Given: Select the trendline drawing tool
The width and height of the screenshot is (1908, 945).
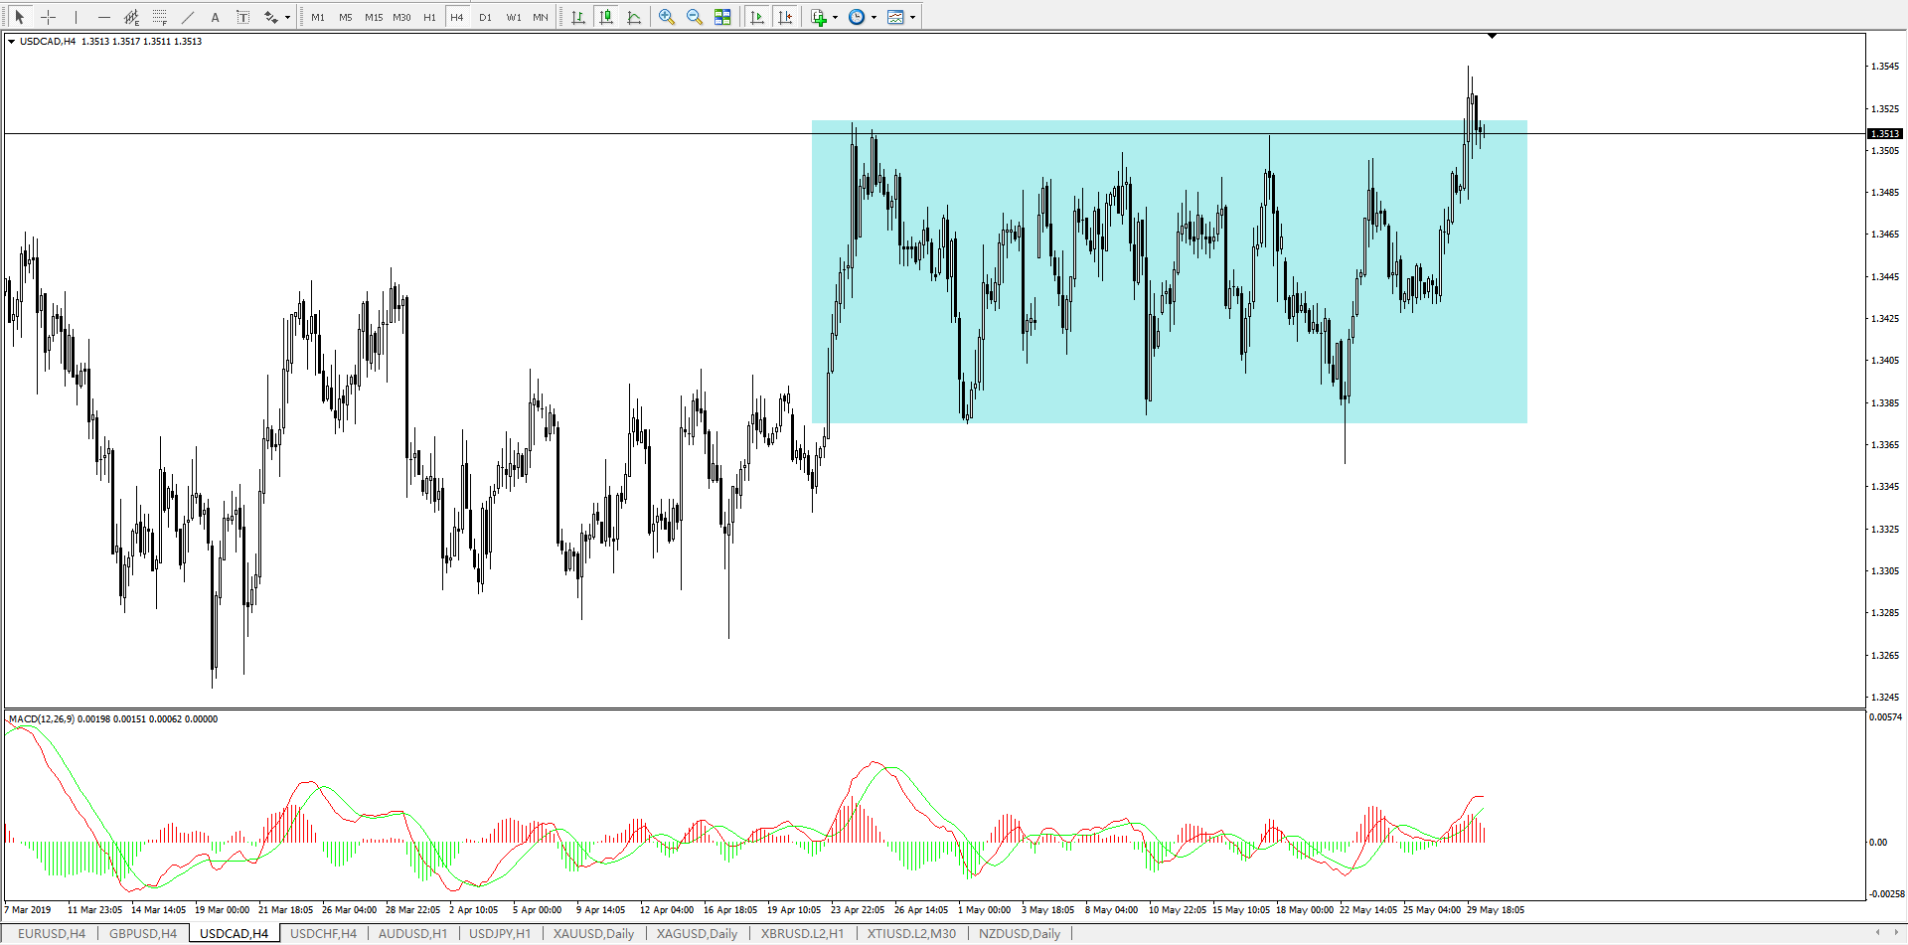Looking at the screenshot, I should coord(187,17).
